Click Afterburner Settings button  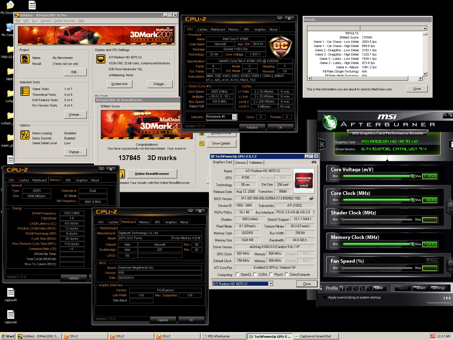439,288
